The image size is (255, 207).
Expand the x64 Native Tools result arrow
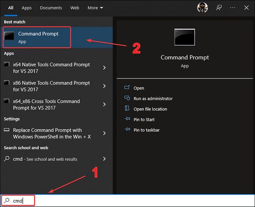click(x=105, y=68)
